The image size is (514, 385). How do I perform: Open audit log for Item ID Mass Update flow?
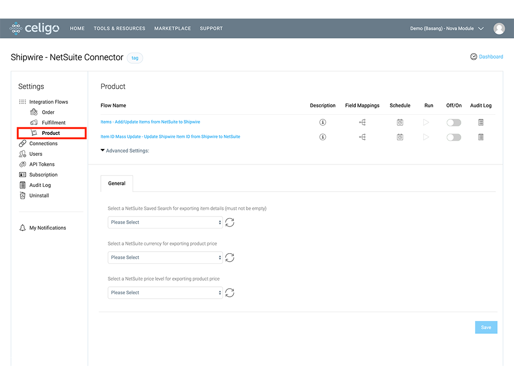(481, 137)
